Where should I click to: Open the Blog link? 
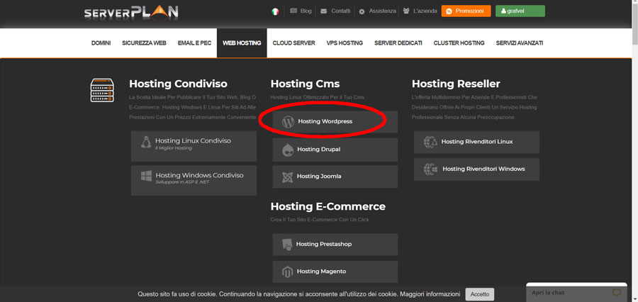[x=306, y=11]
